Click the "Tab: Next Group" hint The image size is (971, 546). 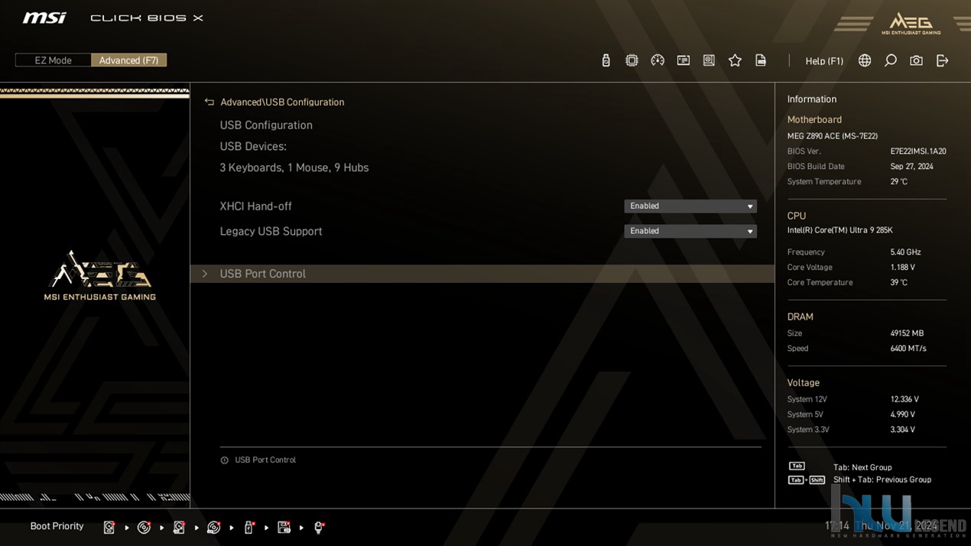(862, 467)
